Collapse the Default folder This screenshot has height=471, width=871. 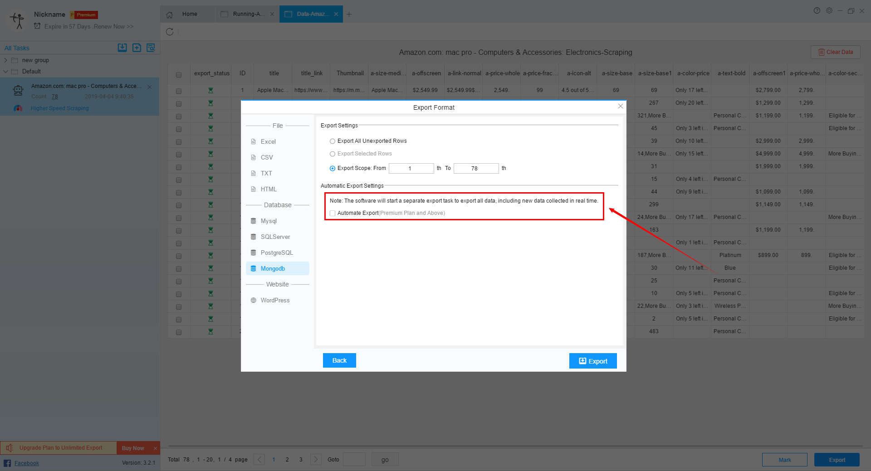5,71
